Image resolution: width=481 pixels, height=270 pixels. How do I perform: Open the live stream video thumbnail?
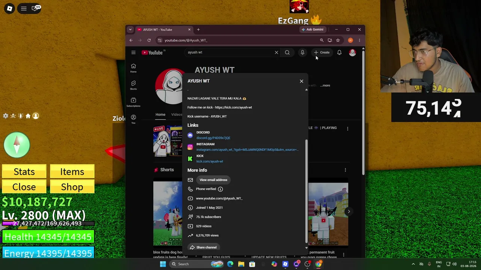[x=168, y=141]
